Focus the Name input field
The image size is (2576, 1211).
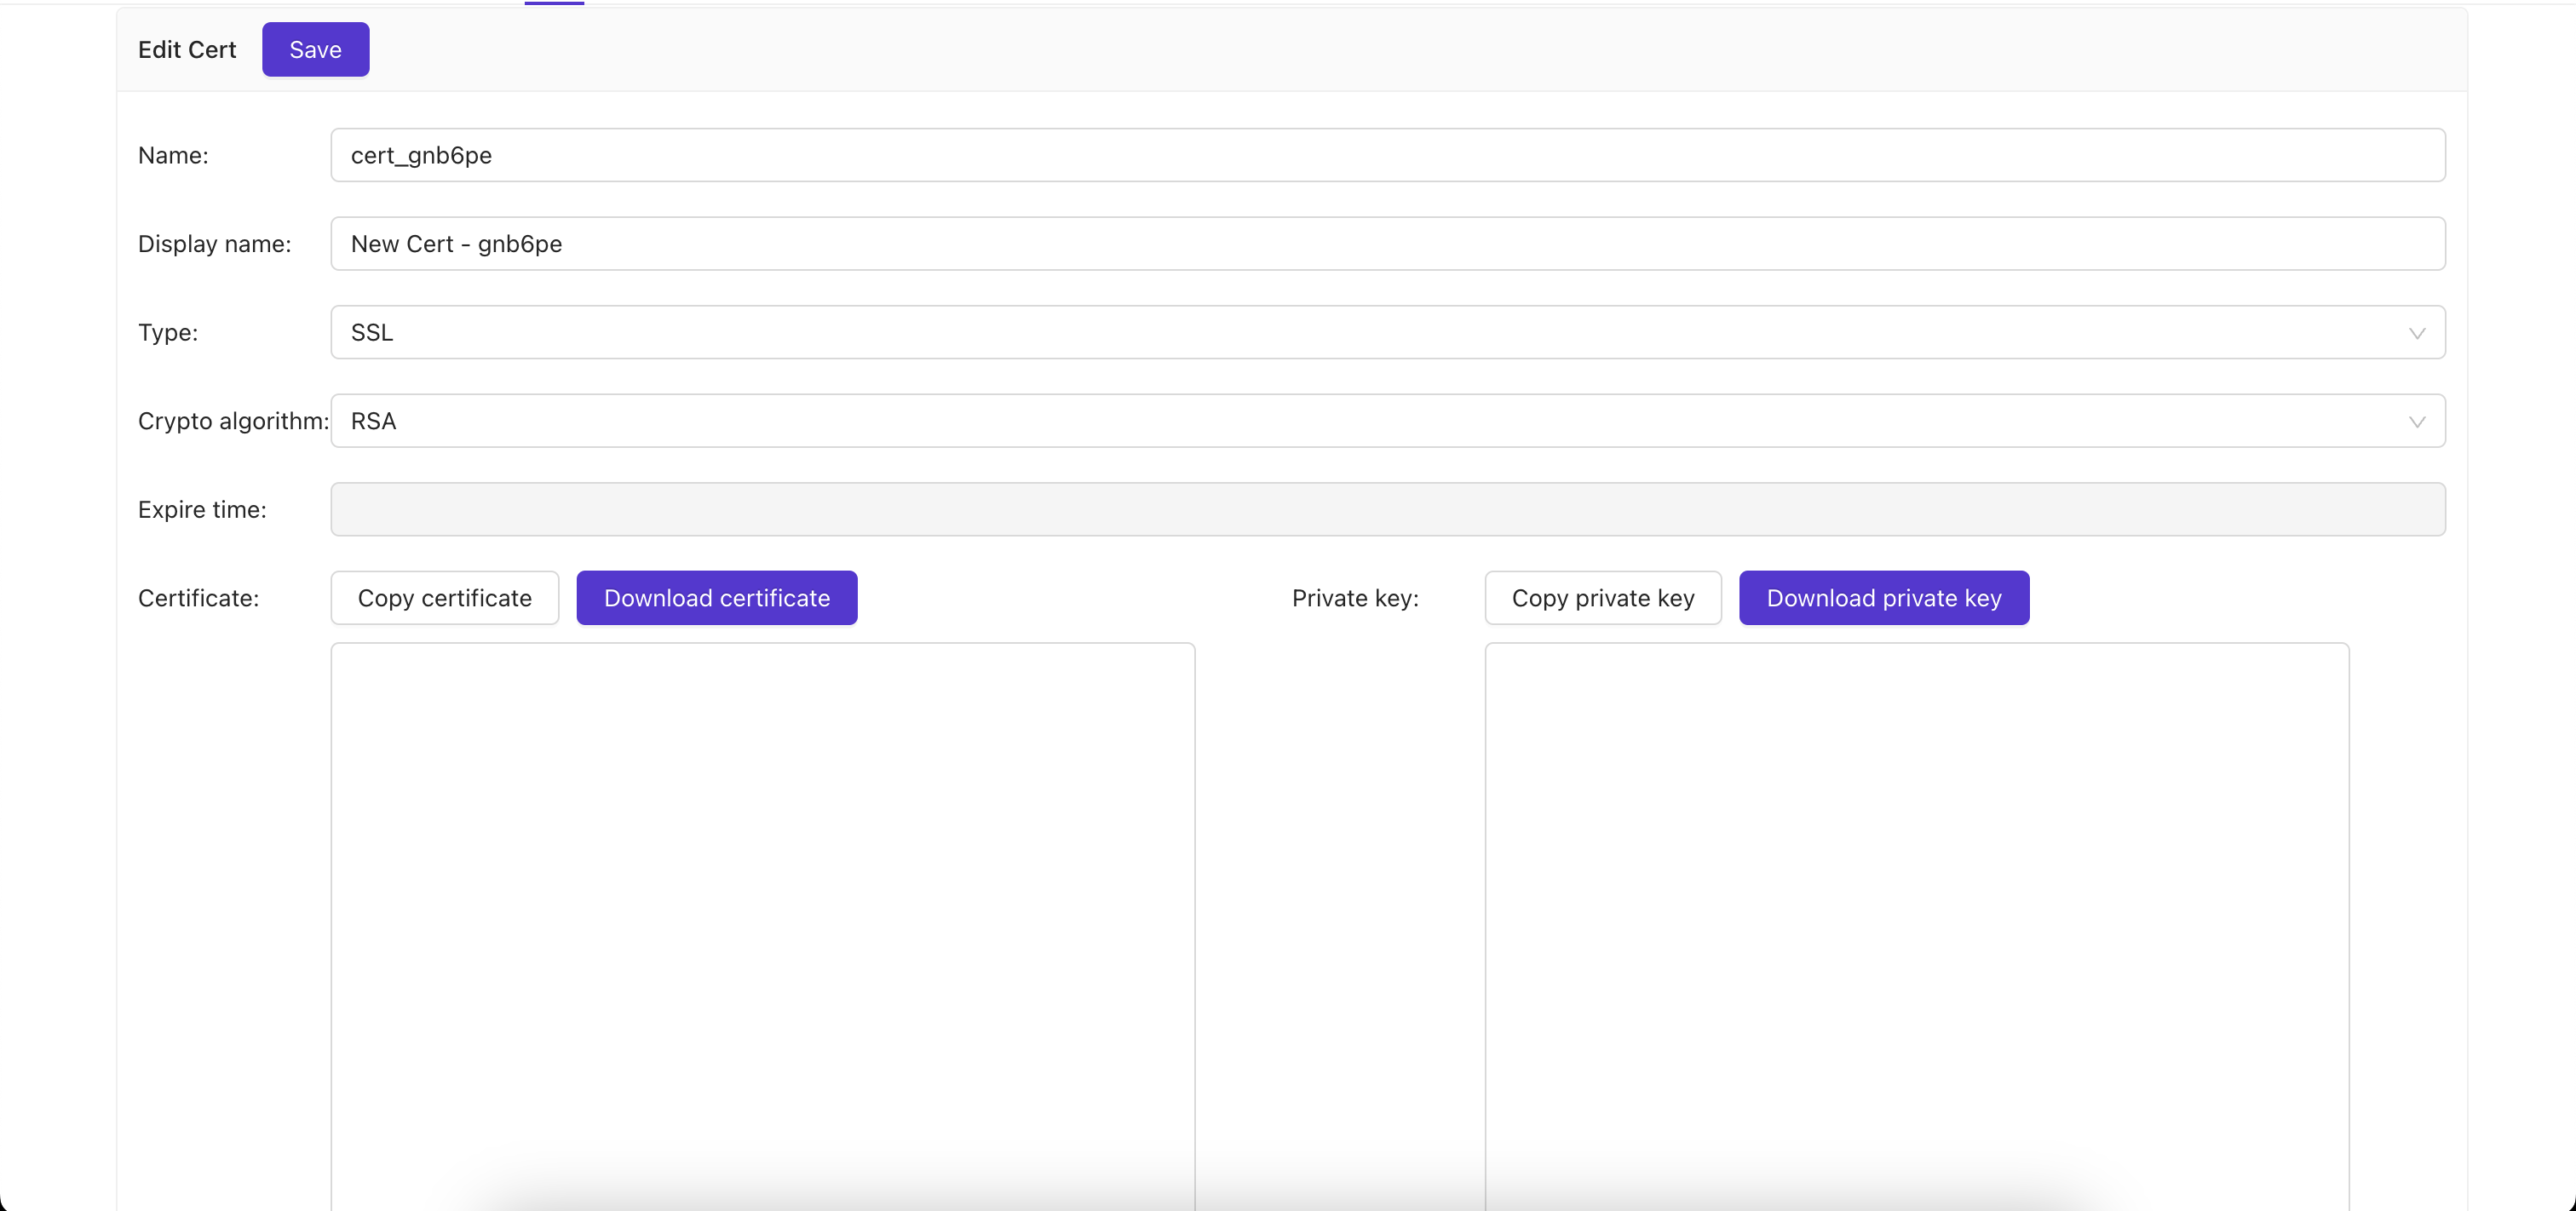(x=1387, y=155)
